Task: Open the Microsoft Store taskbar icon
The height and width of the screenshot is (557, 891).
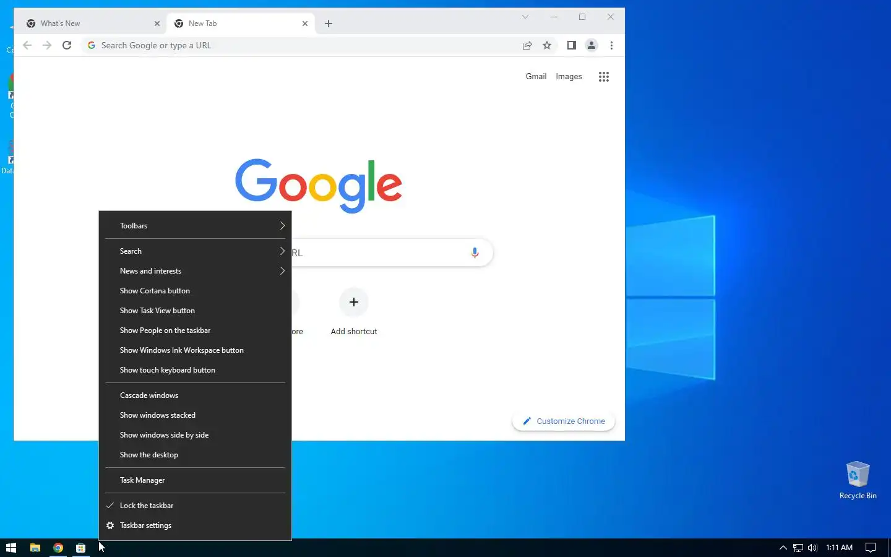Action: click(80, 548)
